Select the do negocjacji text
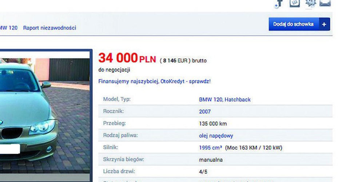The image size is (342, 182). 114,70
